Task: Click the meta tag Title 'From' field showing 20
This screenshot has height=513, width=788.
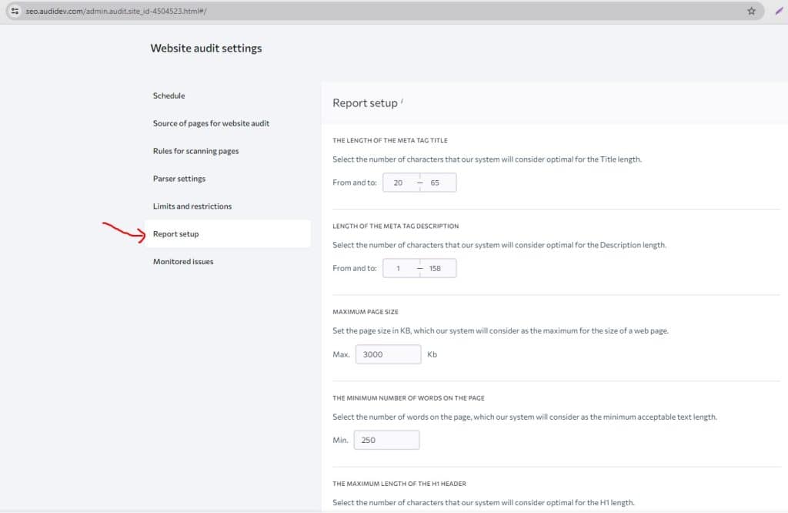Action: click(x=399, y=183)
